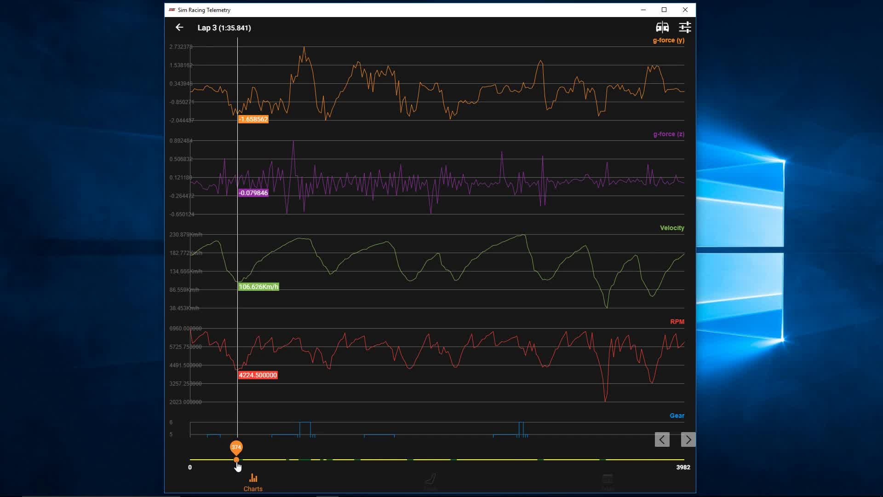Viewport: 883px width, 497px height.
Task: Step to next sample with right chevron
Action: click(x=688, y=440)
